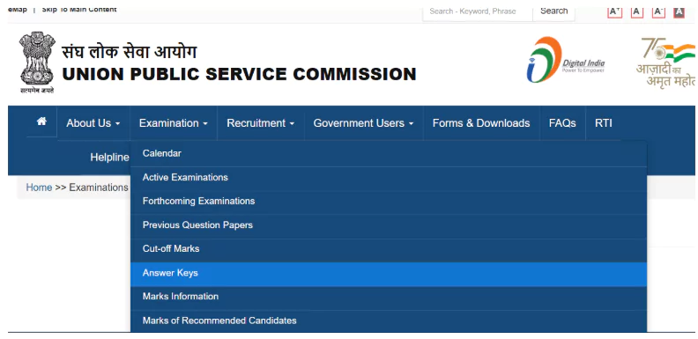Select Calendar from Examination menu

click(388, 154)
